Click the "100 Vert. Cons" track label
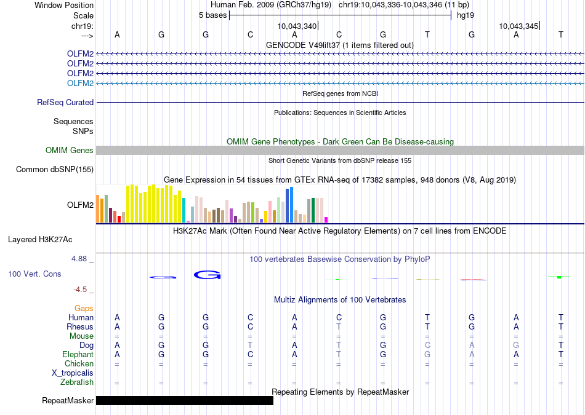The image size is (585, 415). pos(34,274)
